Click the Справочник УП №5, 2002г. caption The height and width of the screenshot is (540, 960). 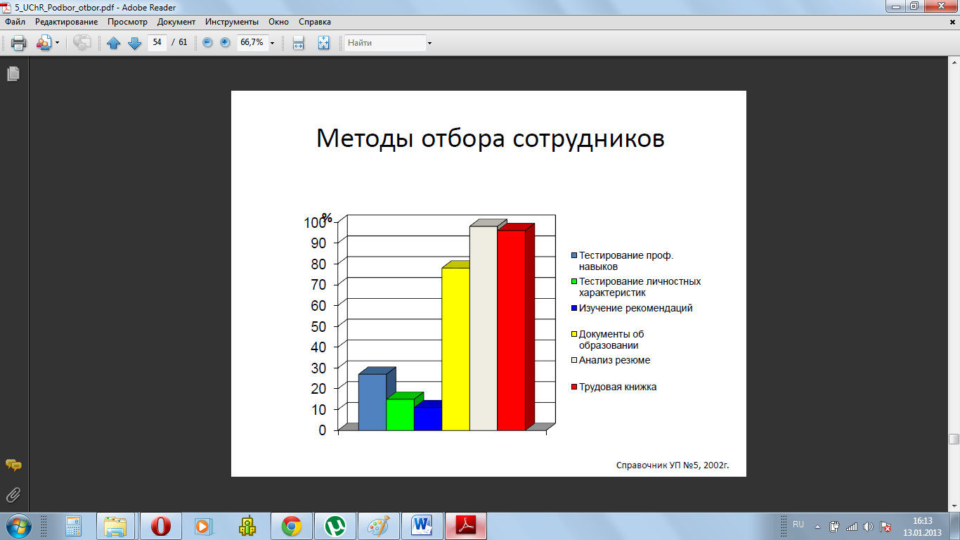673,465
